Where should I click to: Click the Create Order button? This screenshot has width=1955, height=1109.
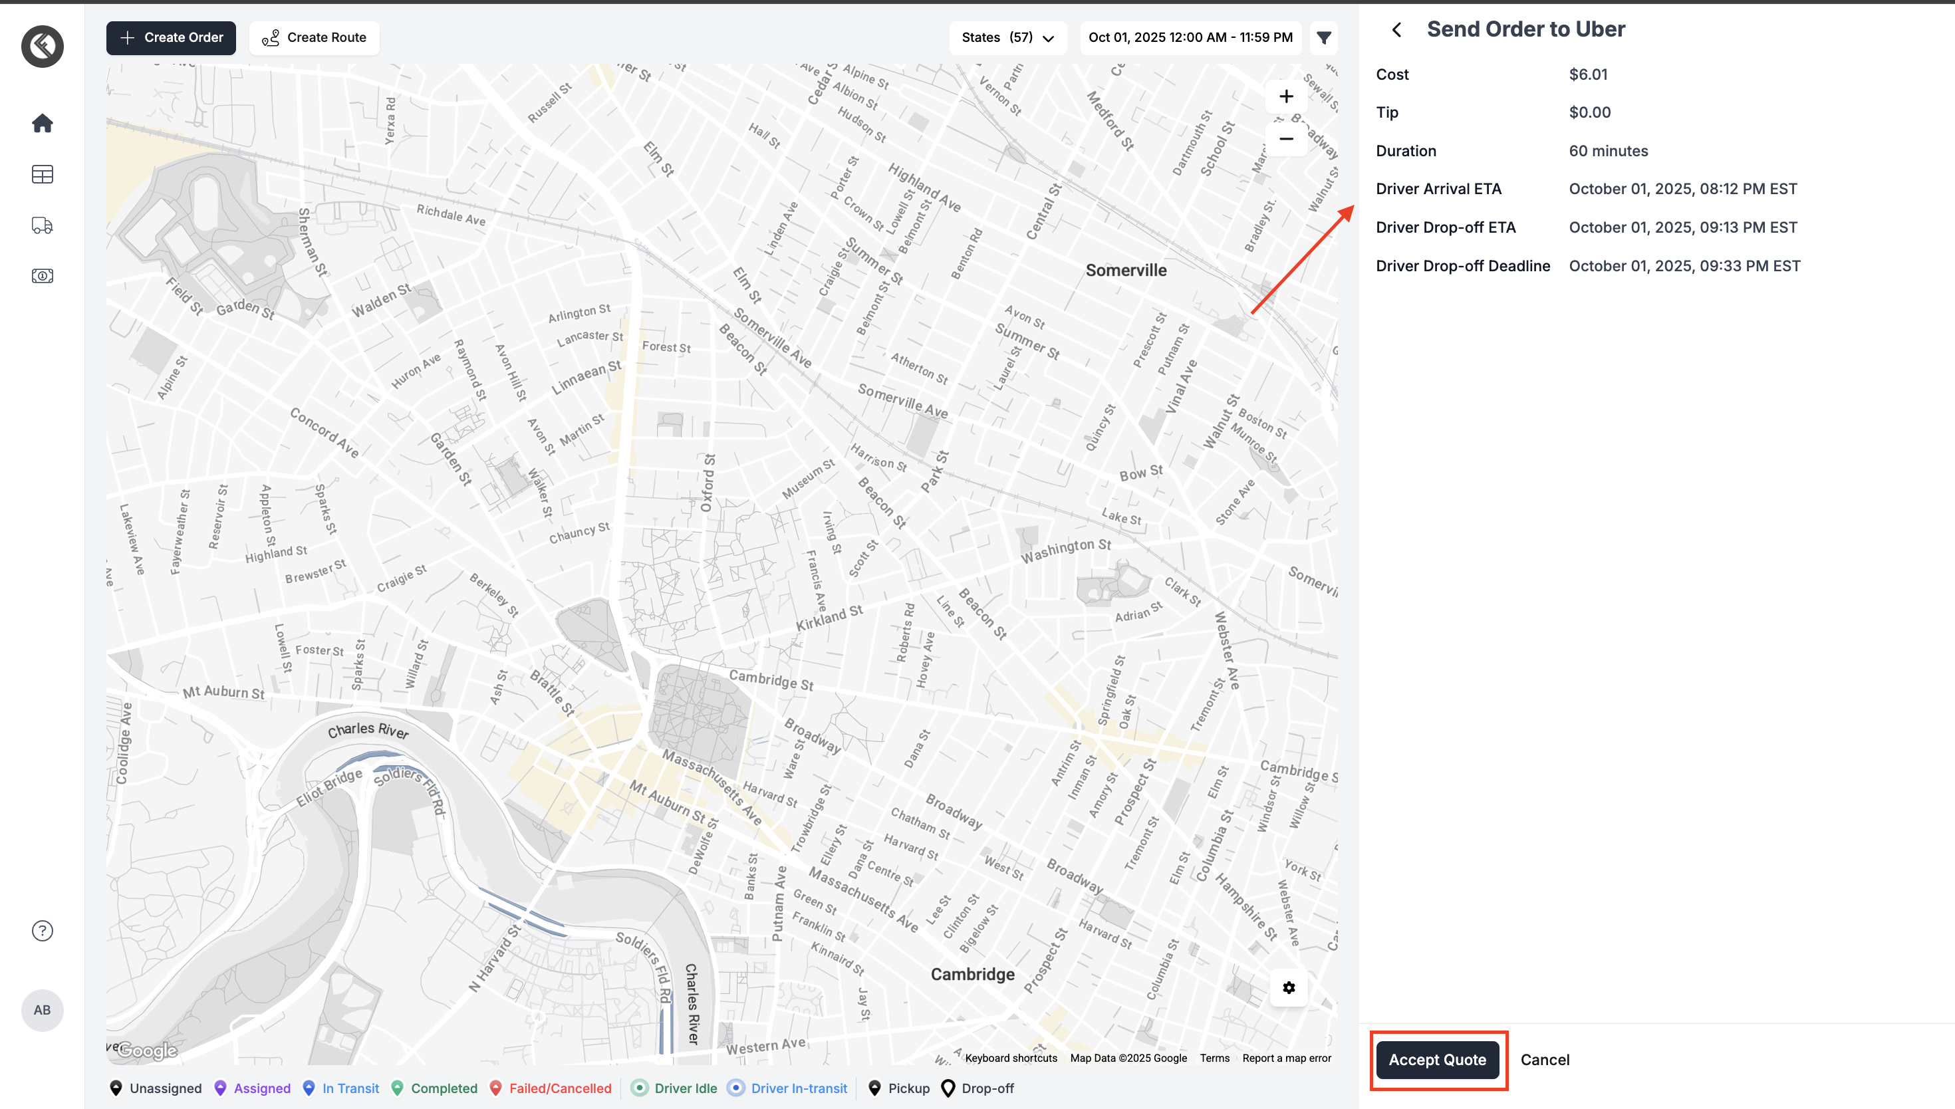[172, 37]
